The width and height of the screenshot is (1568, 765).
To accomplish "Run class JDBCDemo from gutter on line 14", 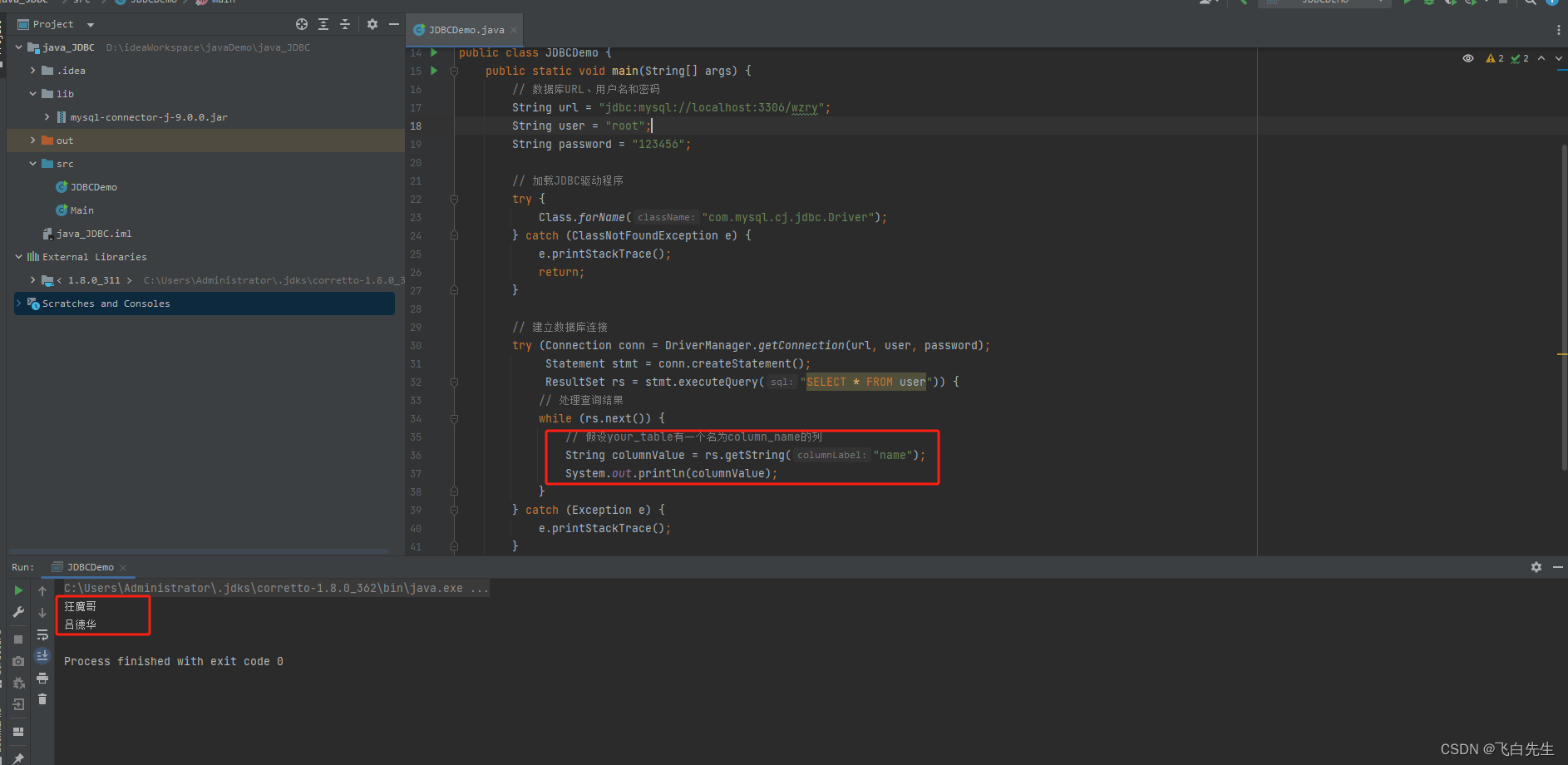I will point(434,52).
